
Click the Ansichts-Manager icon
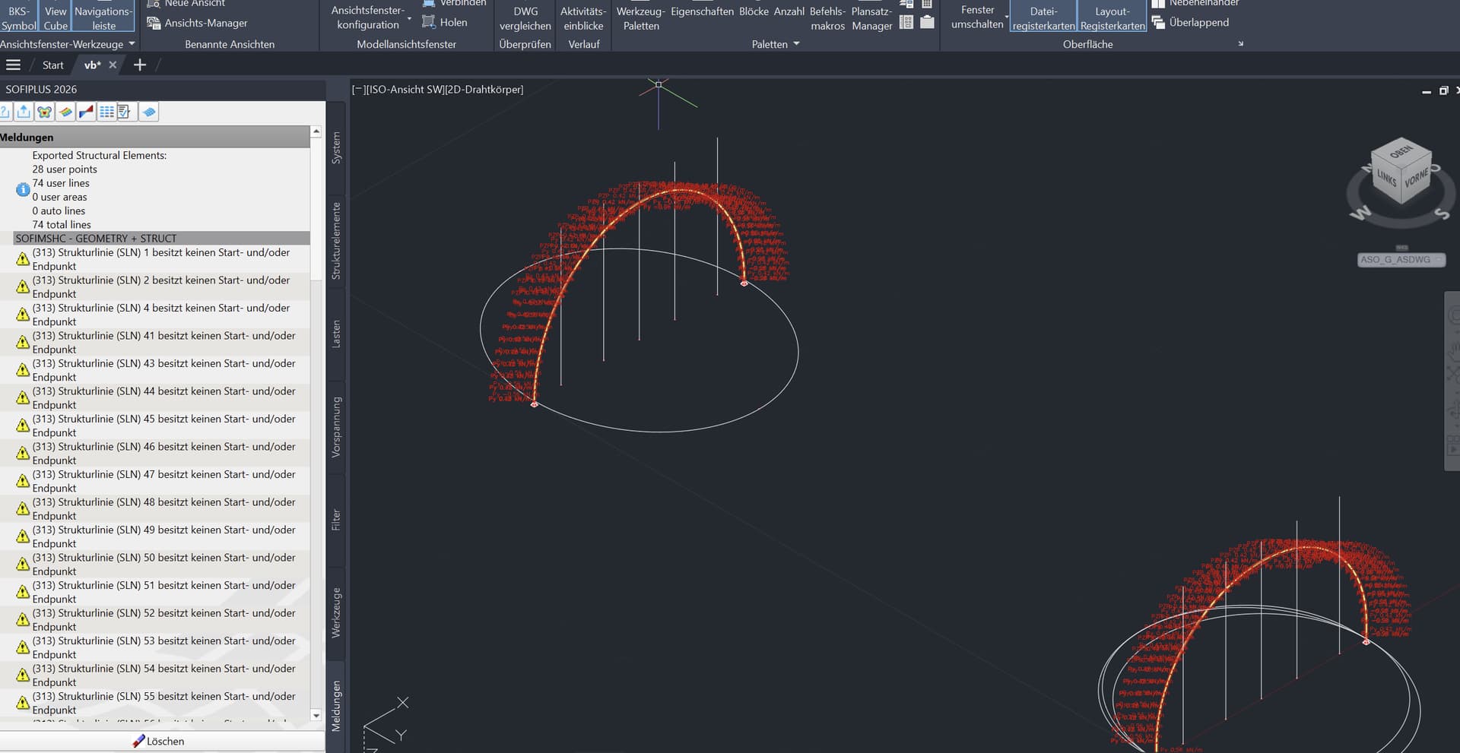pos(154,23)
